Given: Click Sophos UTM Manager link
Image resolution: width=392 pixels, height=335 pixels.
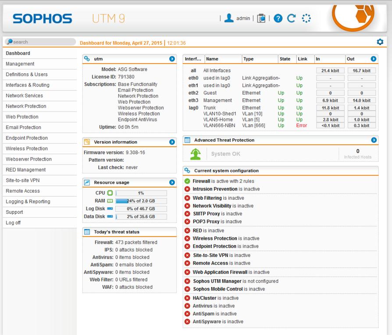Looking at the screenshot, I should tap(235, 281).
